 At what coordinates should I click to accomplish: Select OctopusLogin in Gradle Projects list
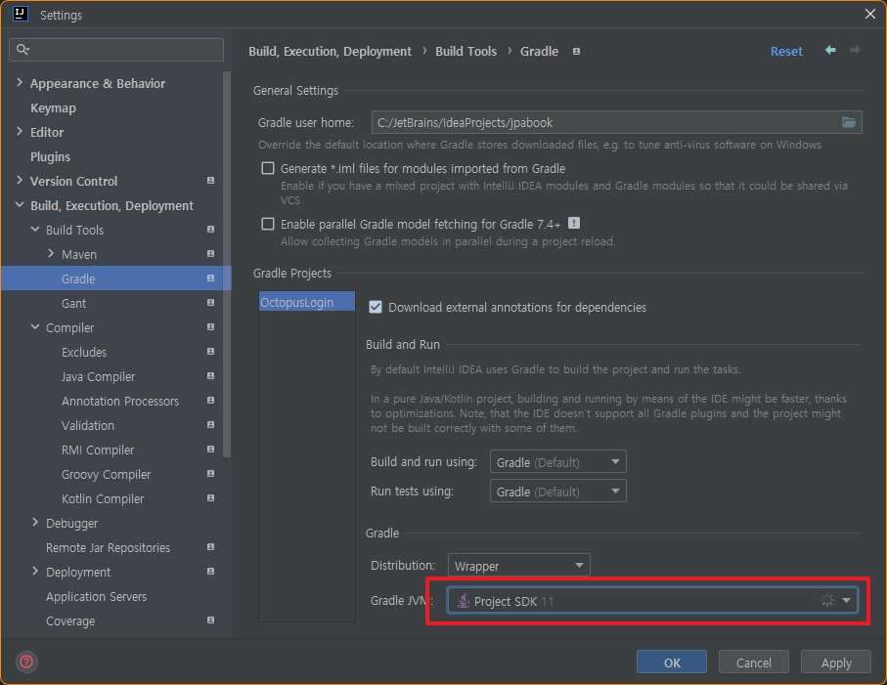[x=307, y=302]
